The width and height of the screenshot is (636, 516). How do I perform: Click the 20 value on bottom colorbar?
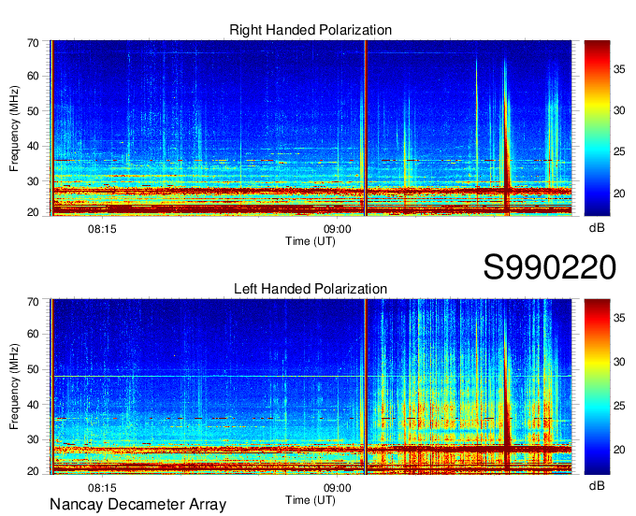click(619, 450)
